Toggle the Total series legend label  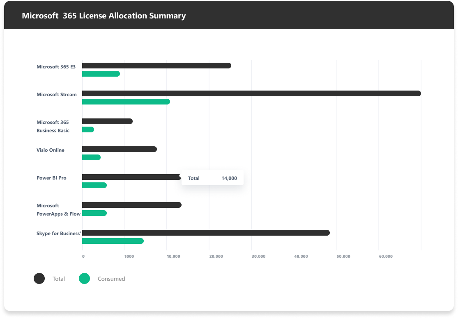59,279
